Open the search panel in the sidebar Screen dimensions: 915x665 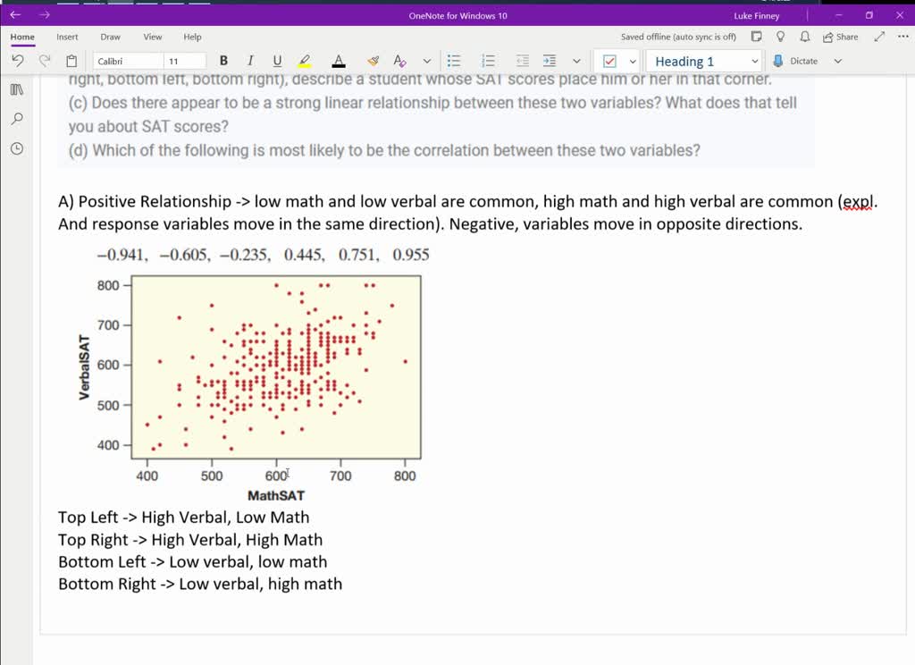15,119
